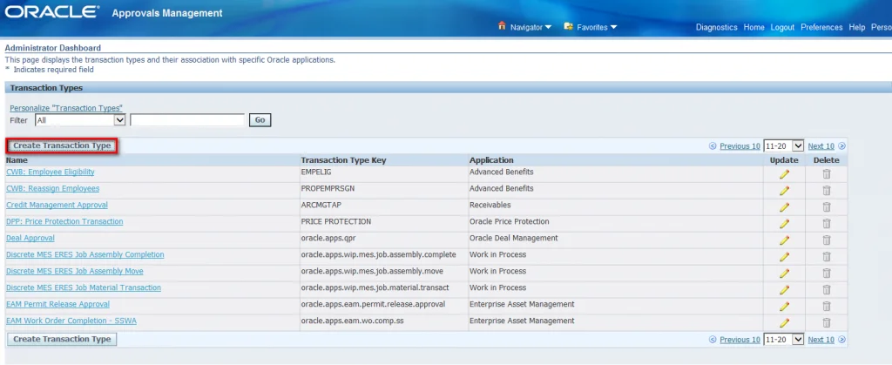Open Deal Approval link

pos(30,238)
